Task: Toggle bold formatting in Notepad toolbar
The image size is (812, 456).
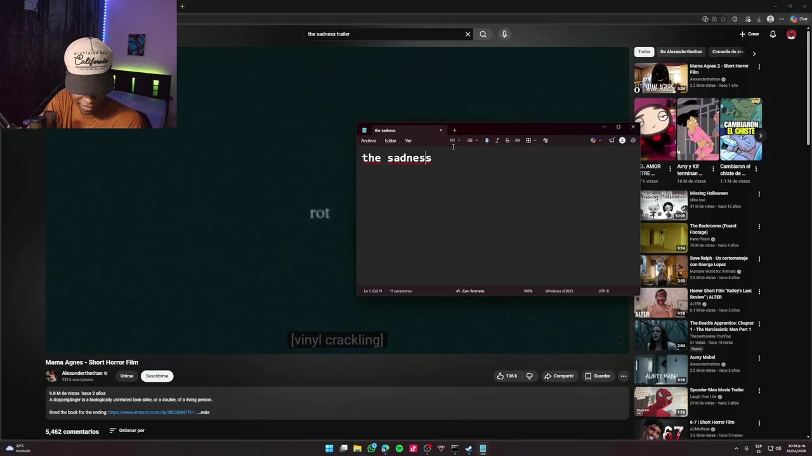Action: 487,141
